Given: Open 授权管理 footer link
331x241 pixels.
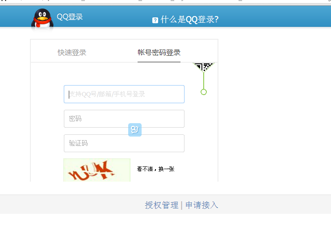Looking at the screenshot, I should [162, 205].
